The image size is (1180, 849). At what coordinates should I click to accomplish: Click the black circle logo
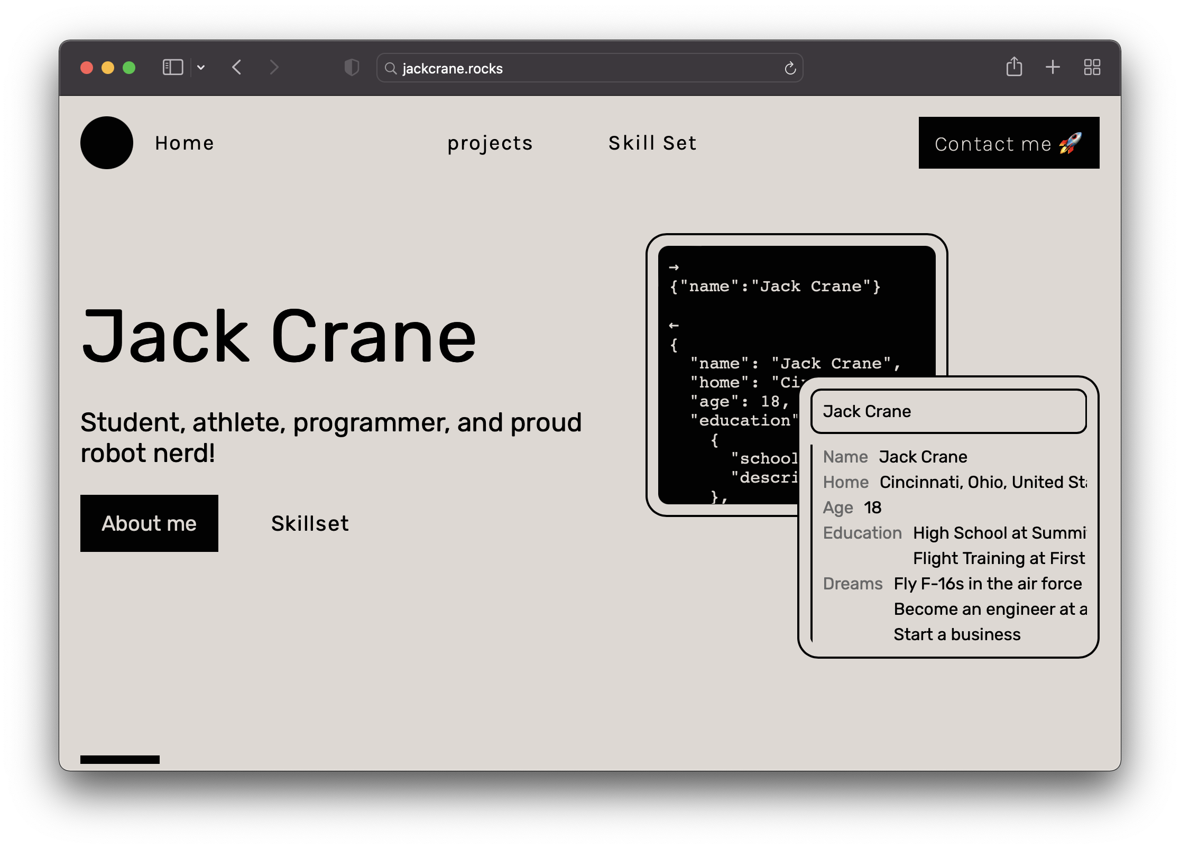pyautogui.click(x=107, y=143)
